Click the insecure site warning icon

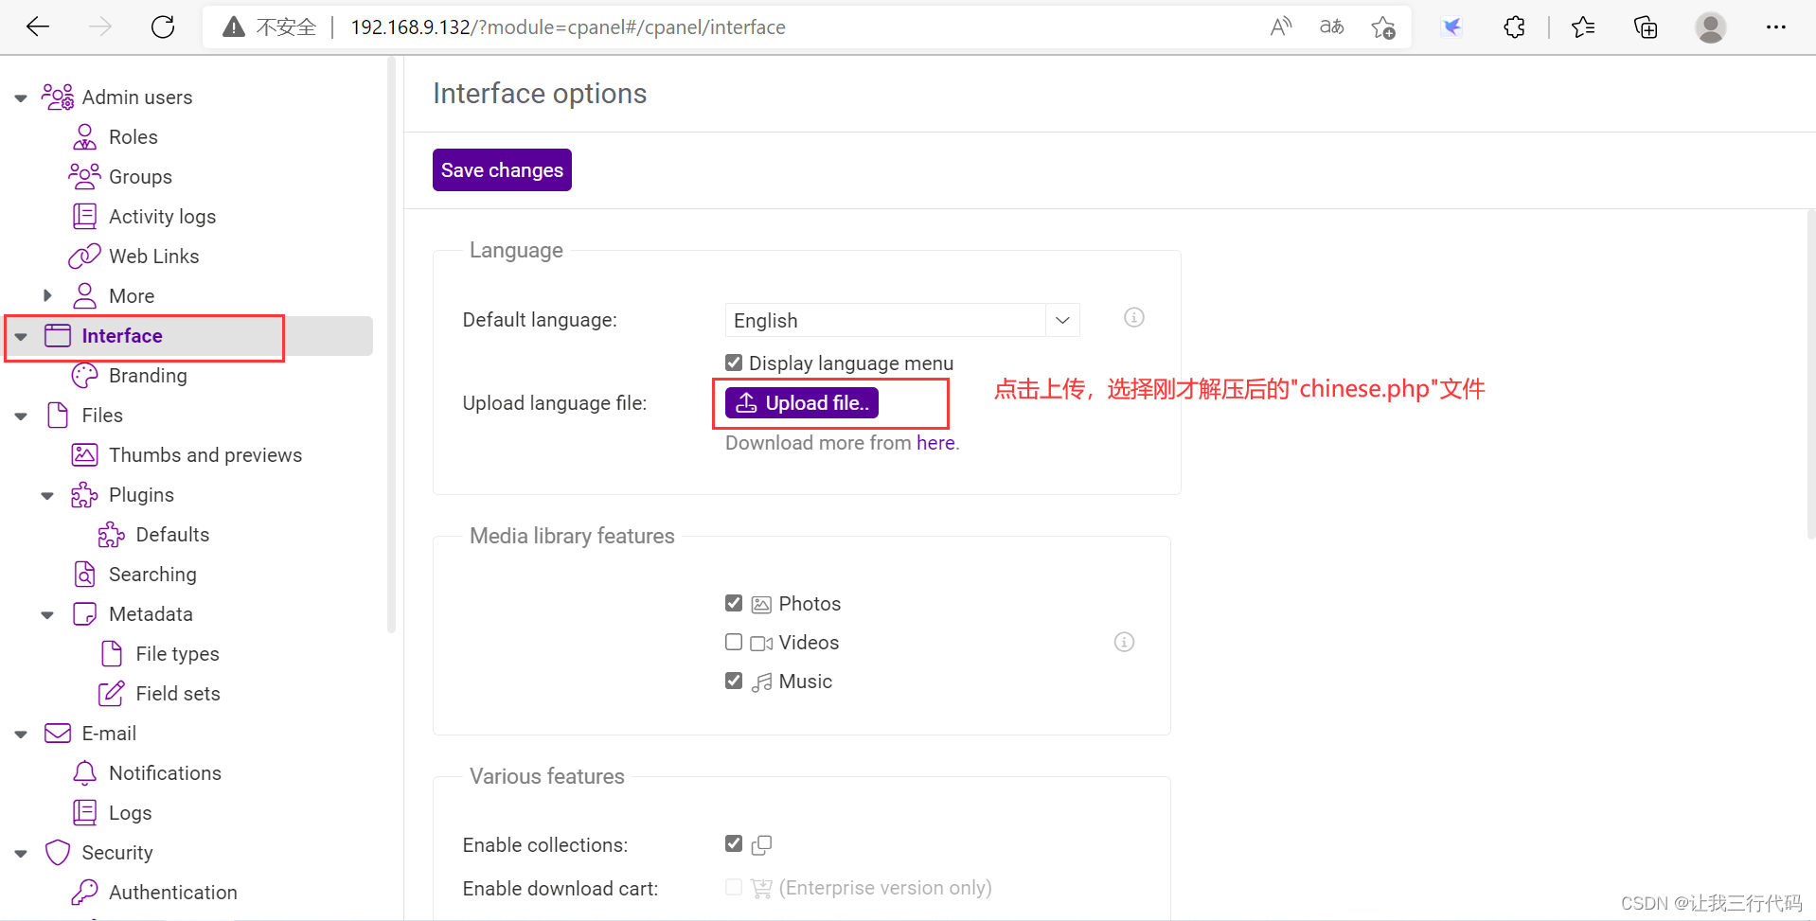click(233, 27)
